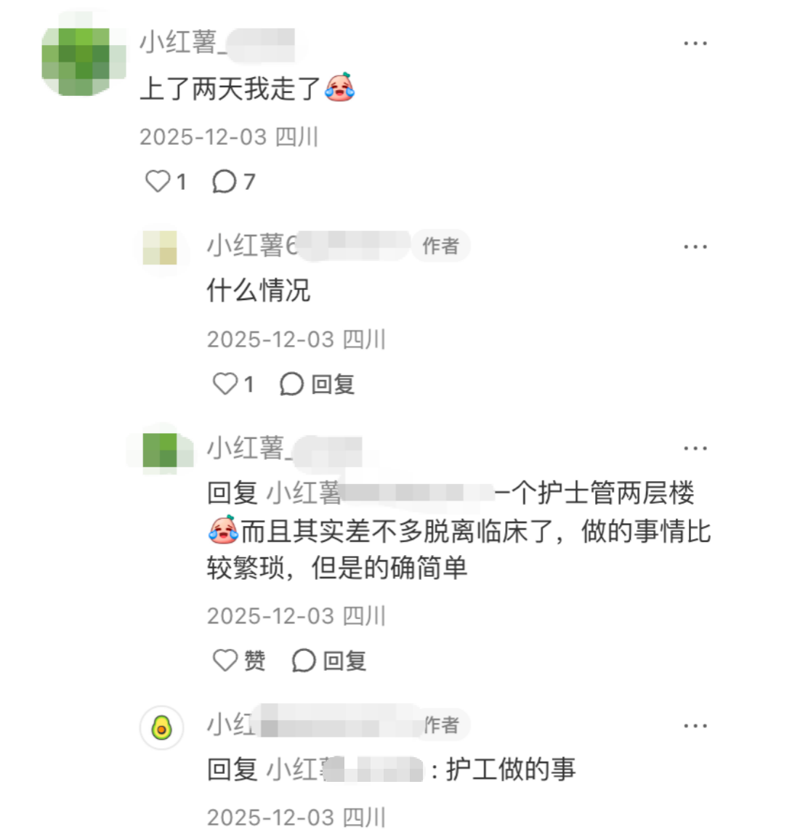This screenshot has height=840, width=808.
Task: Open more options for the '什么情况' reply
Action: [695, 246]
